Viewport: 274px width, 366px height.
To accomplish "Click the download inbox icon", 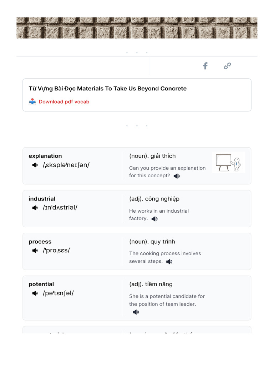I will (x=32, y=102).
